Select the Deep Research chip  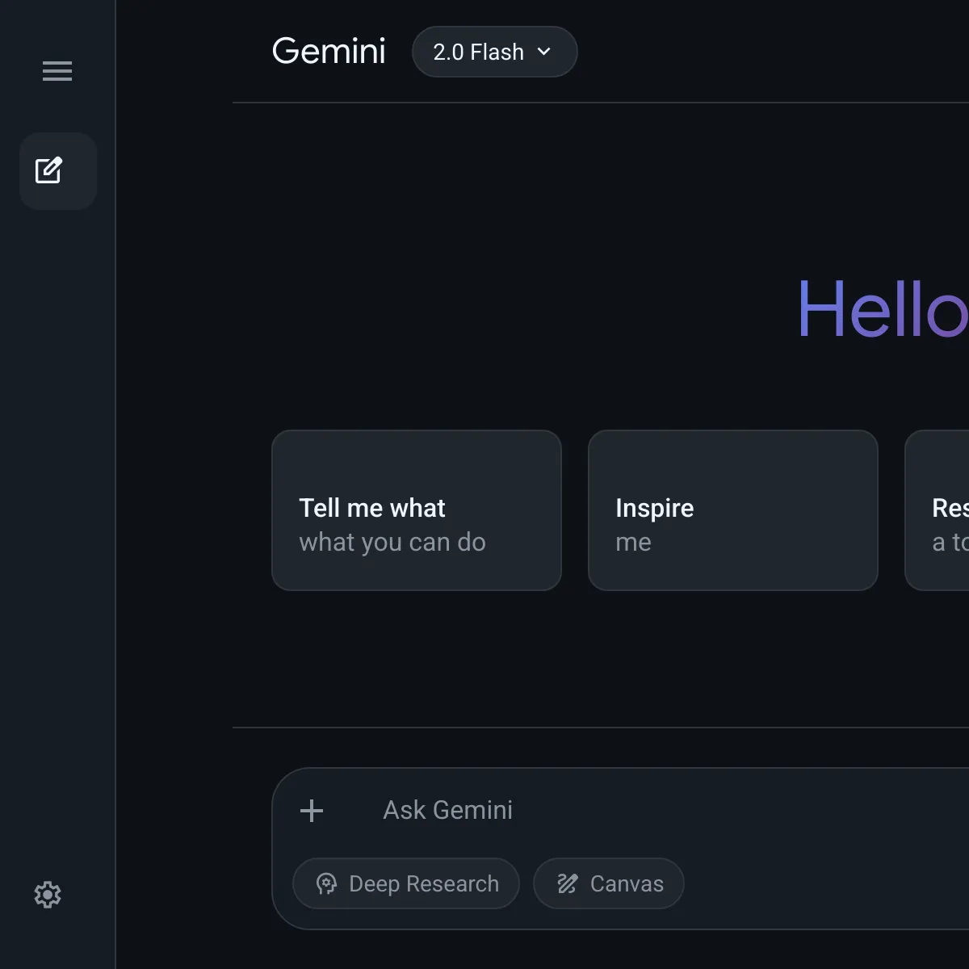[x=406, y=883]
